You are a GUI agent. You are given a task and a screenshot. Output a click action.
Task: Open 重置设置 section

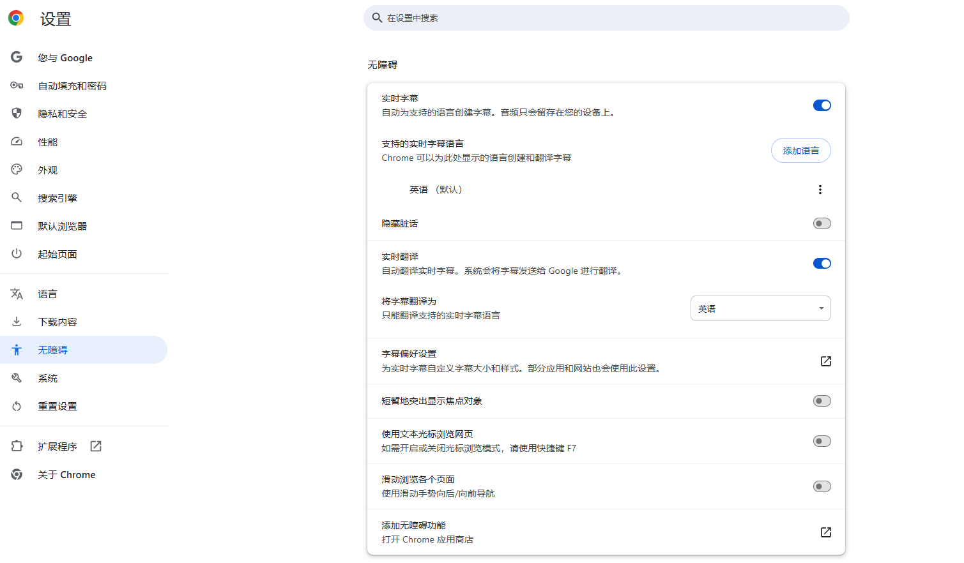[84, 406]
